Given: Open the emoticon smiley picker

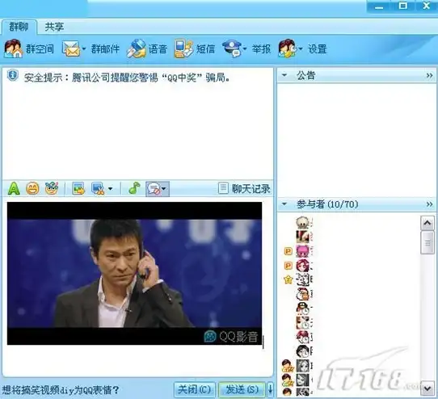Looking at the screenshot, I should 32,188.
